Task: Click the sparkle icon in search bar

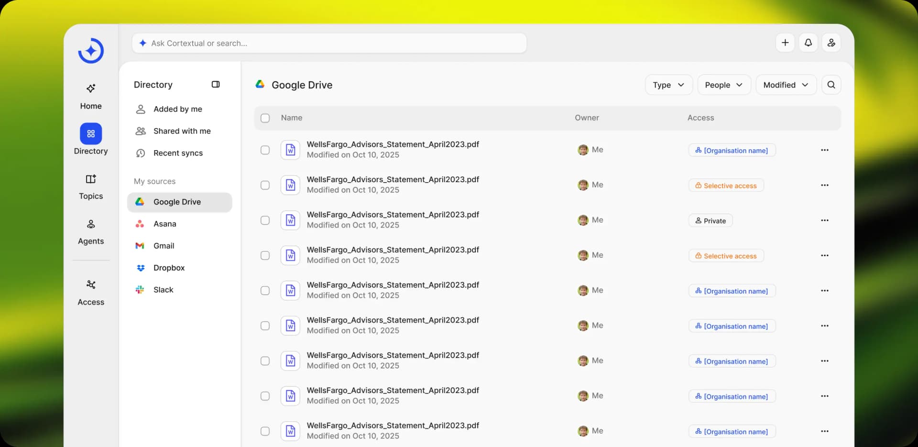Action: pos(142,43)
